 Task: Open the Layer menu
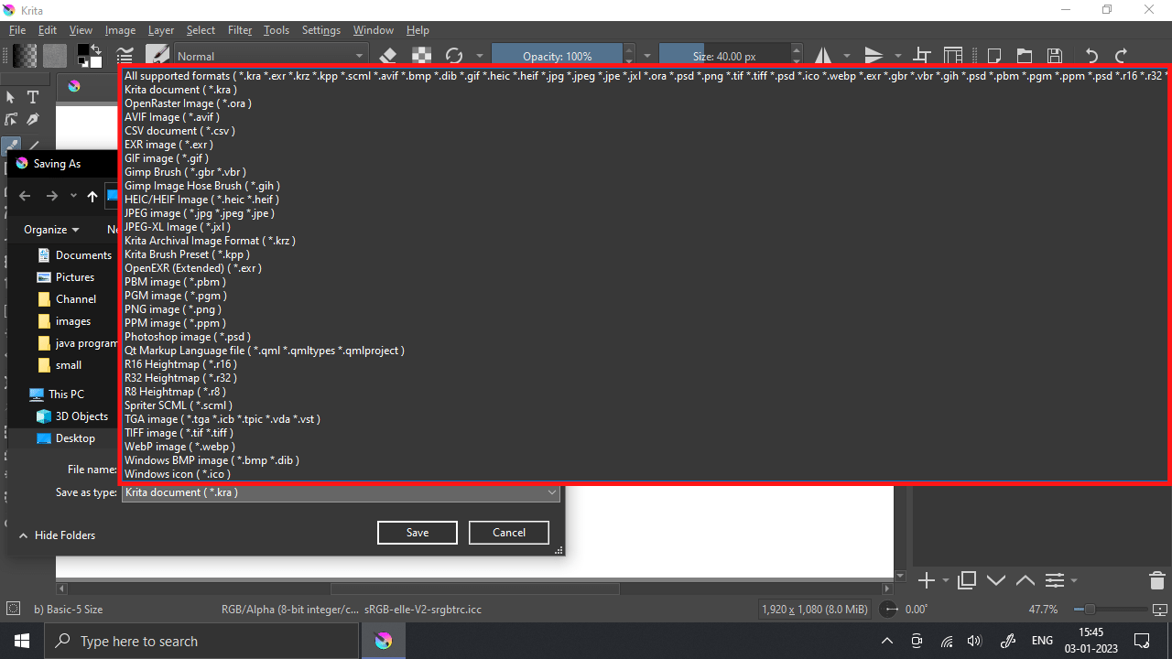click(161, 30)
